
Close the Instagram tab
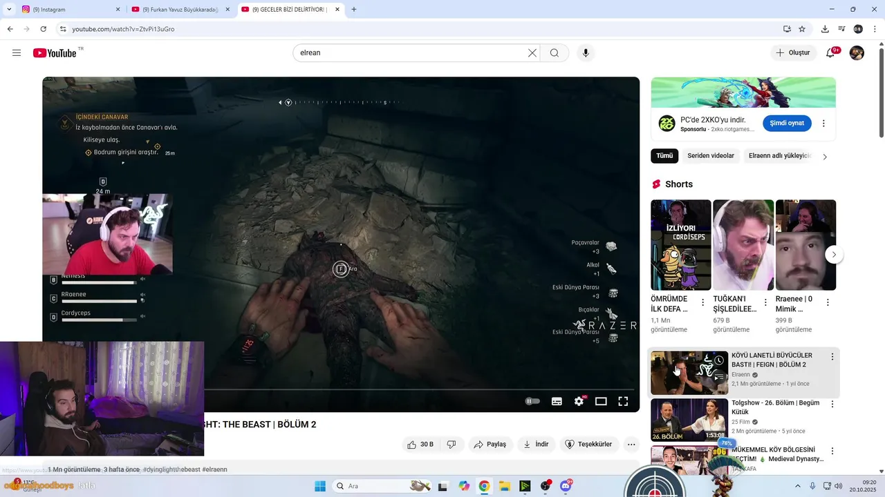tap(118, 10)
